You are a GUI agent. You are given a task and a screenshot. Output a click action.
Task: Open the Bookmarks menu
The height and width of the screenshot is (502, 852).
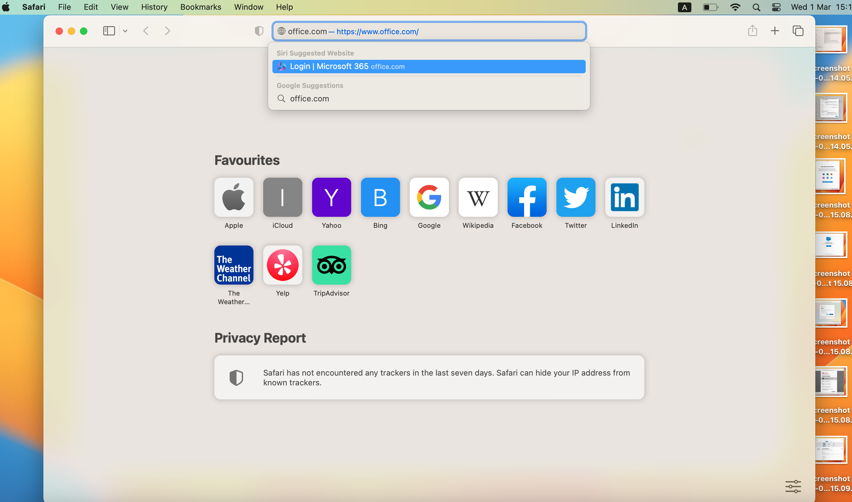pos(201,7)
